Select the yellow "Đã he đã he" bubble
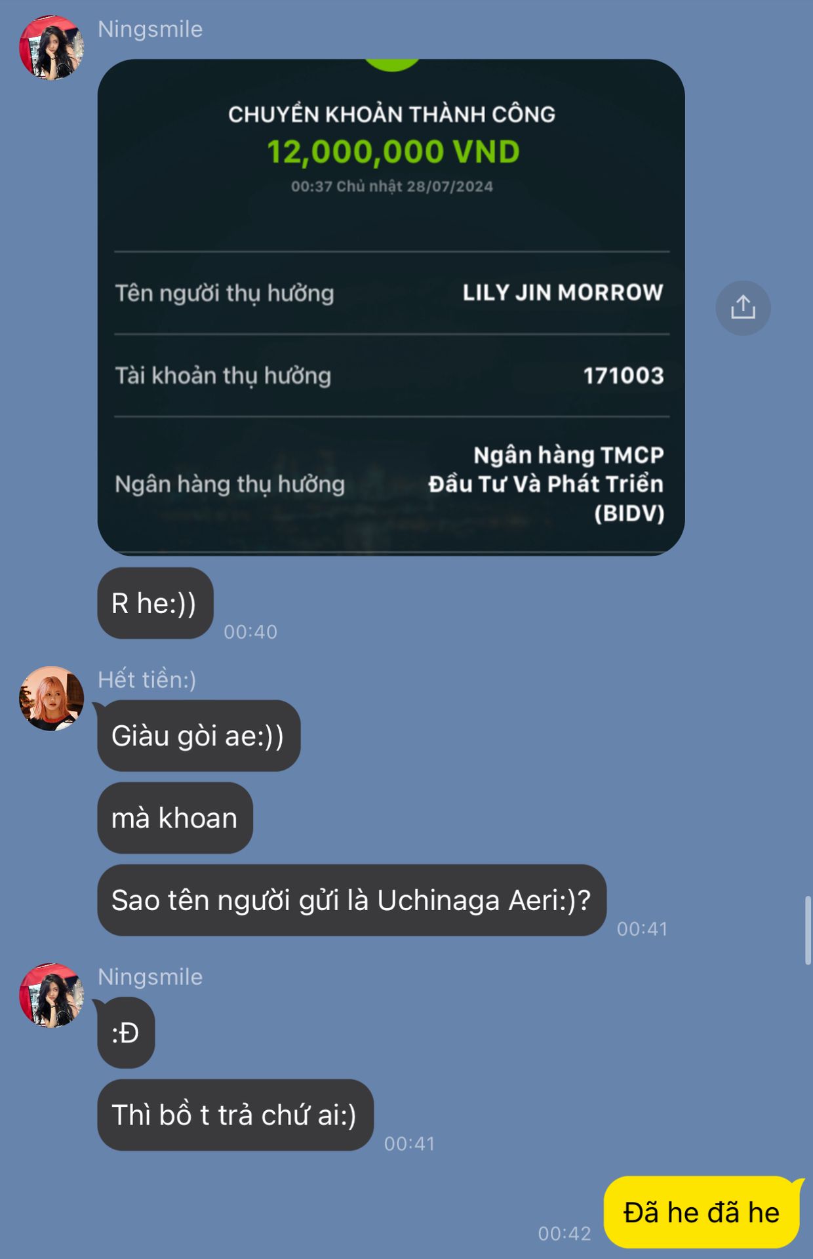813x1259 pixels. pos(702,1212)
